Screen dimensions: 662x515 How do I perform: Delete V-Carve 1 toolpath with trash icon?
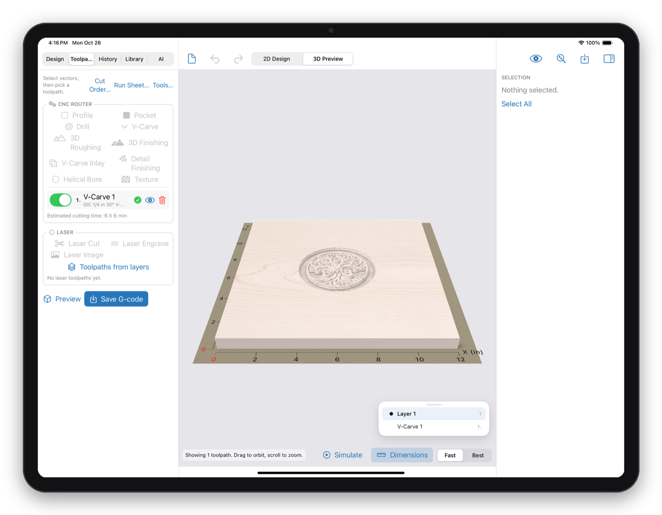[x=162, y=200]
